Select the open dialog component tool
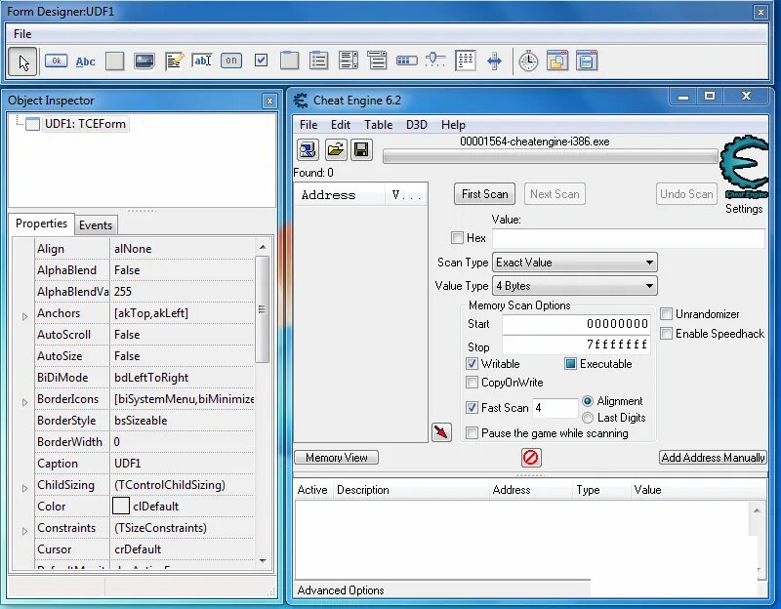 (x=557, y=61)
